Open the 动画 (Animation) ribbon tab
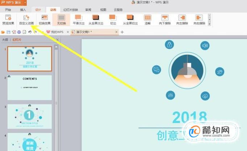This screenshot has width=247, height=151. click(53, 10)
